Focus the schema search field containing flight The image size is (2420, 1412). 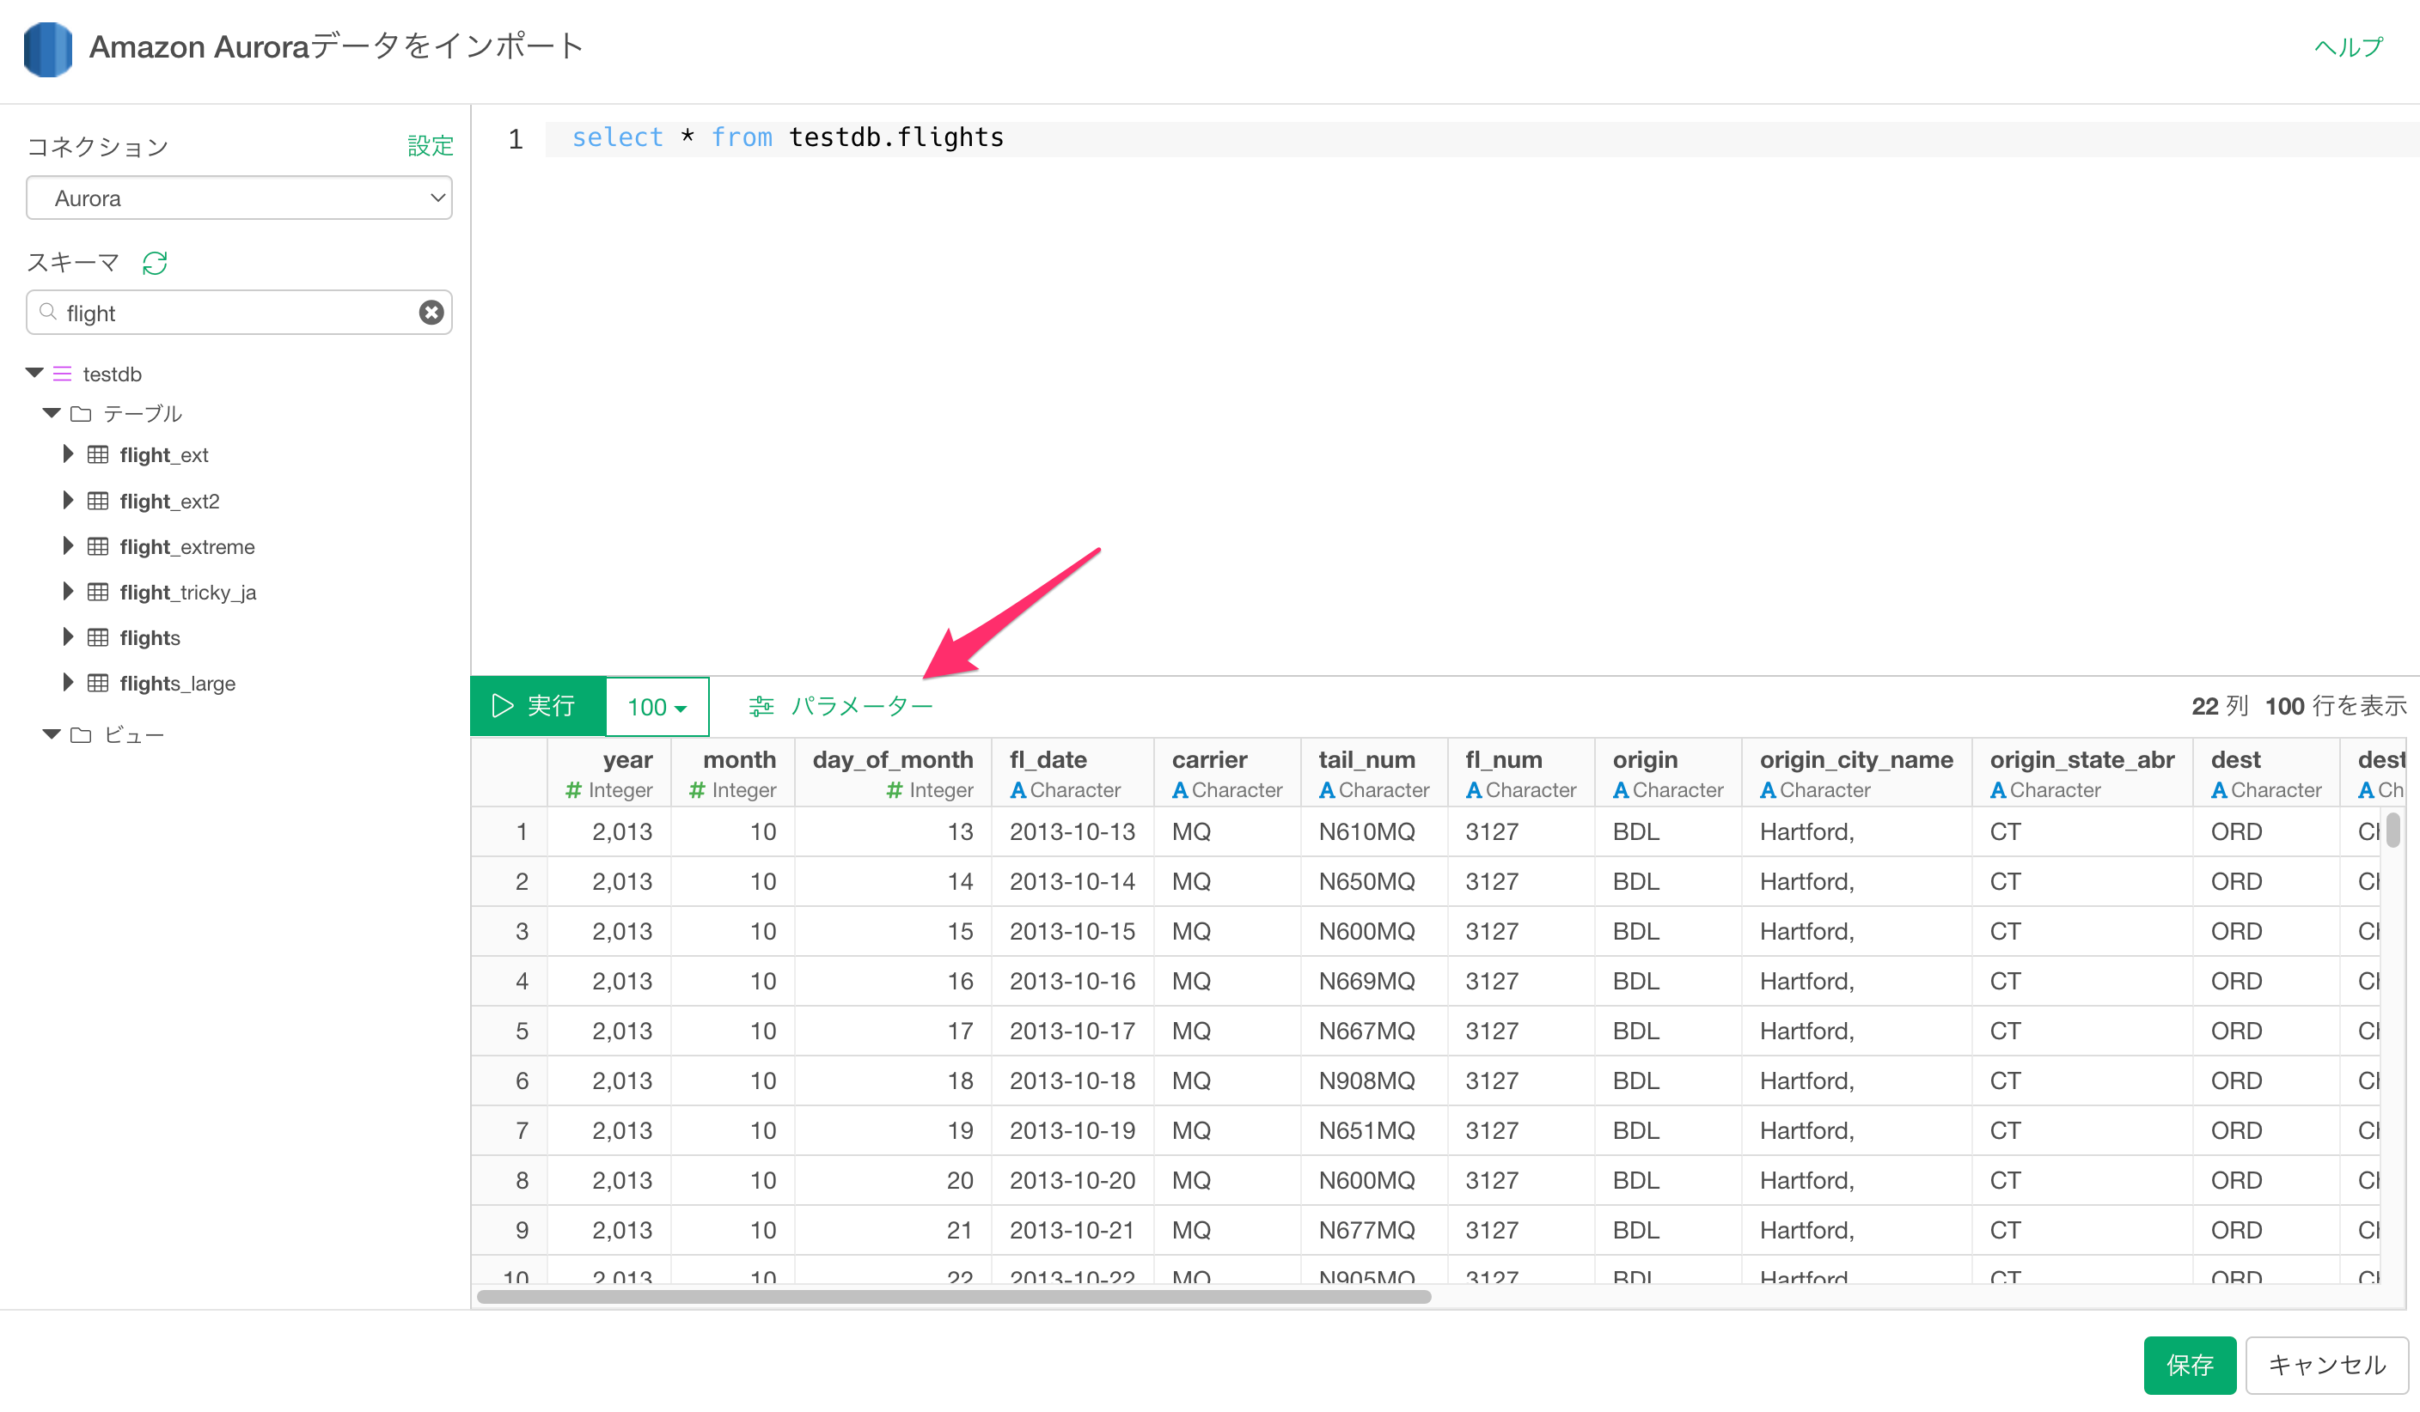click(239, 313)
